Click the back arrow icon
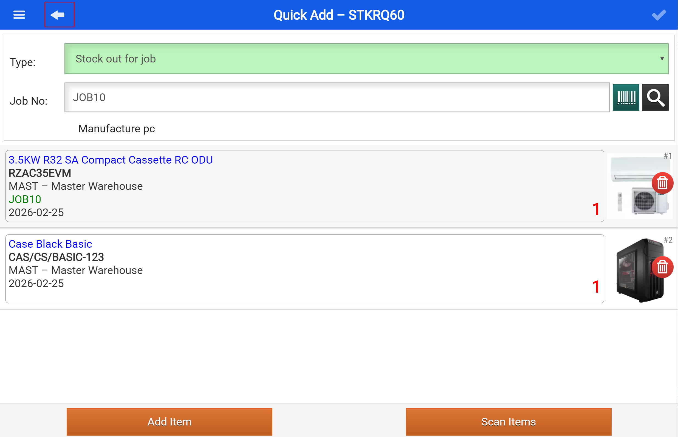678x437 pixels. [x=58, y=15]
